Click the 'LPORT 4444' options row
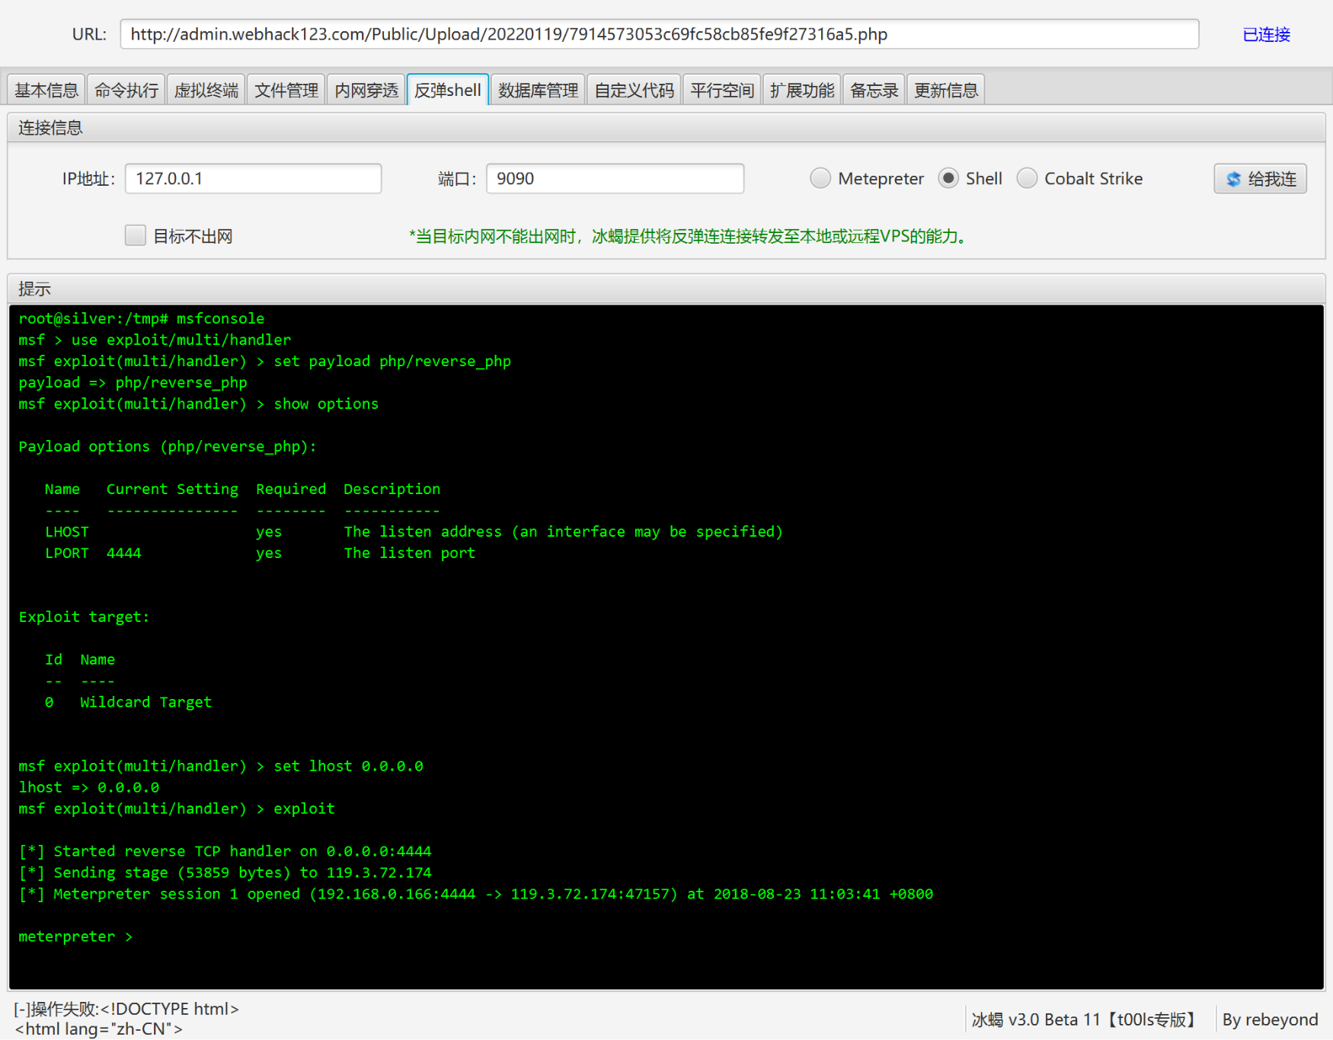 point(260,553)
